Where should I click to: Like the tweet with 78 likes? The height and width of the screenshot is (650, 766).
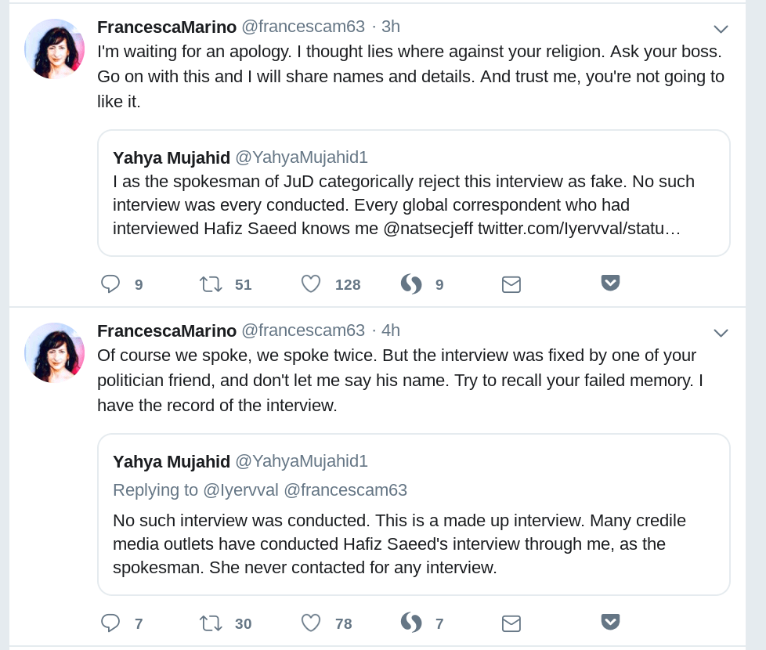click(311, 623)
